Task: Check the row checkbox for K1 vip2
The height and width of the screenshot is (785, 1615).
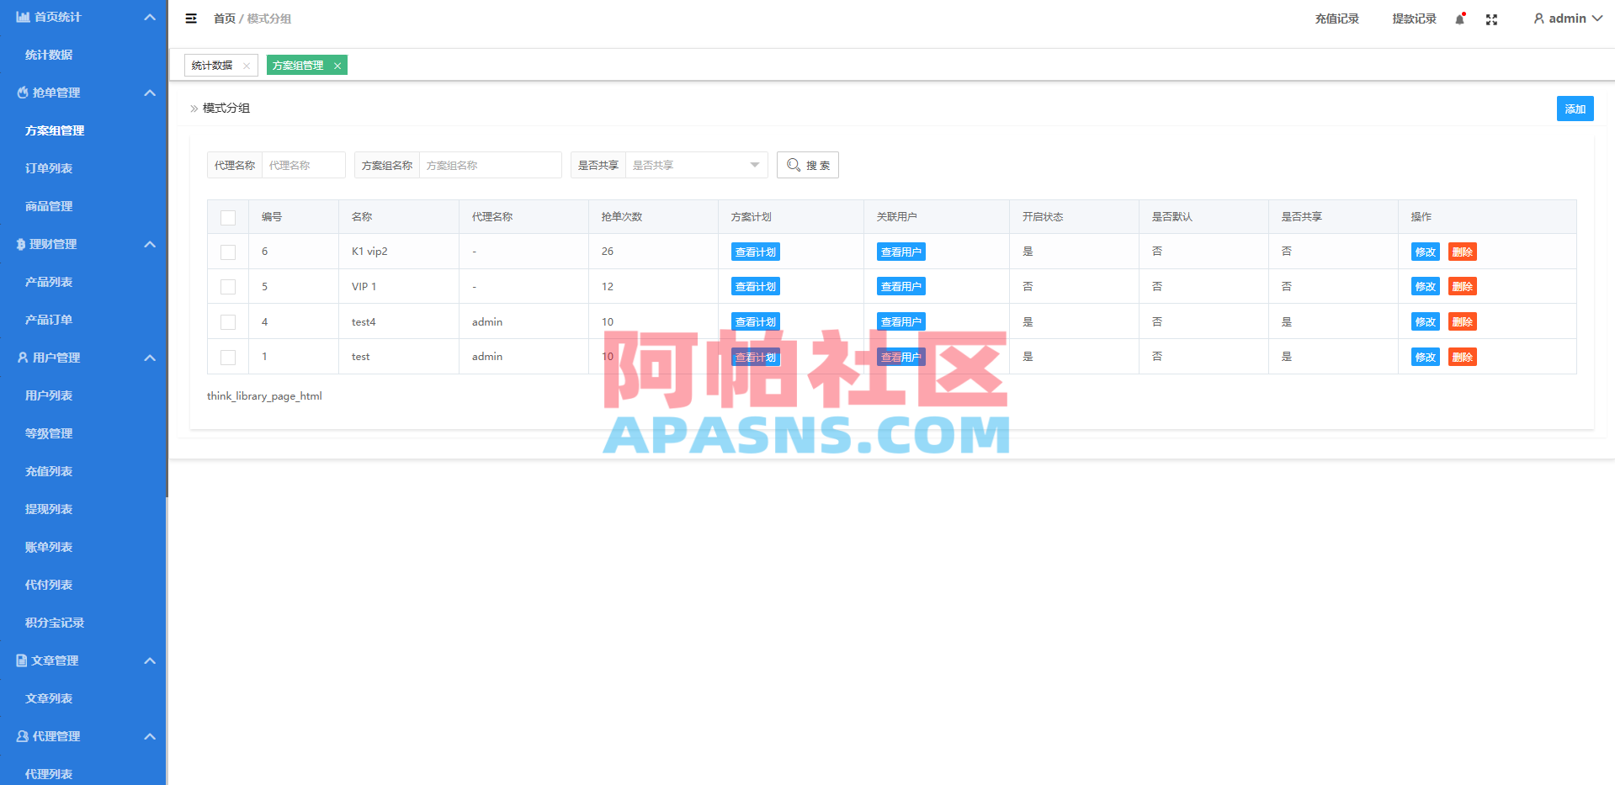Action: click(227, 251)
